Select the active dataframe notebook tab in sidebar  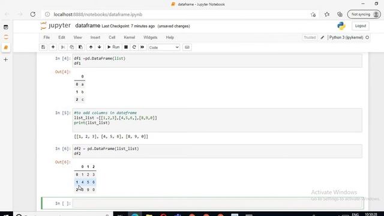6,47
